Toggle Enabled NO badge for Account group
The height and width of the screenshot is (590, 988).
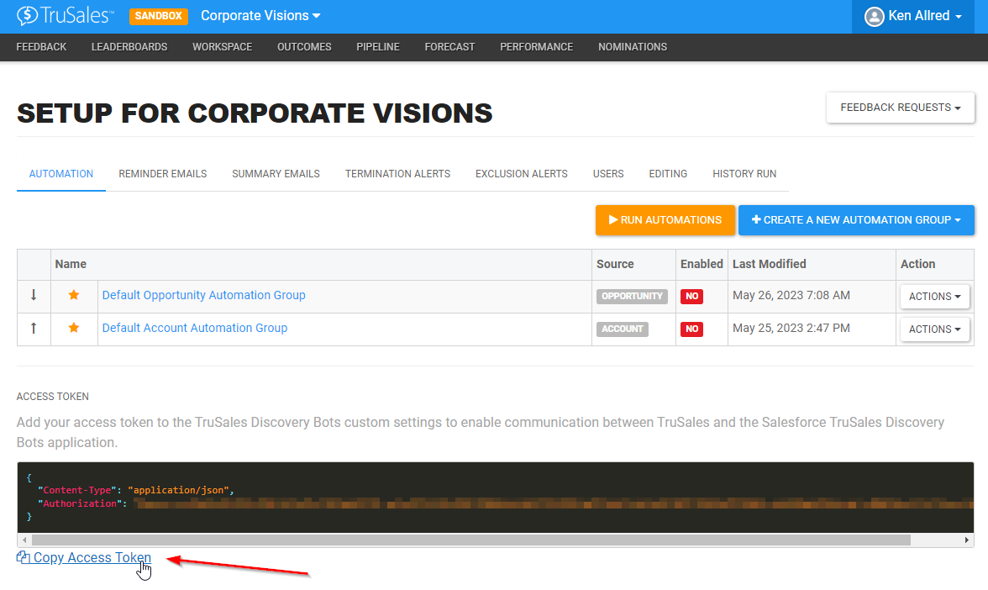691,329
